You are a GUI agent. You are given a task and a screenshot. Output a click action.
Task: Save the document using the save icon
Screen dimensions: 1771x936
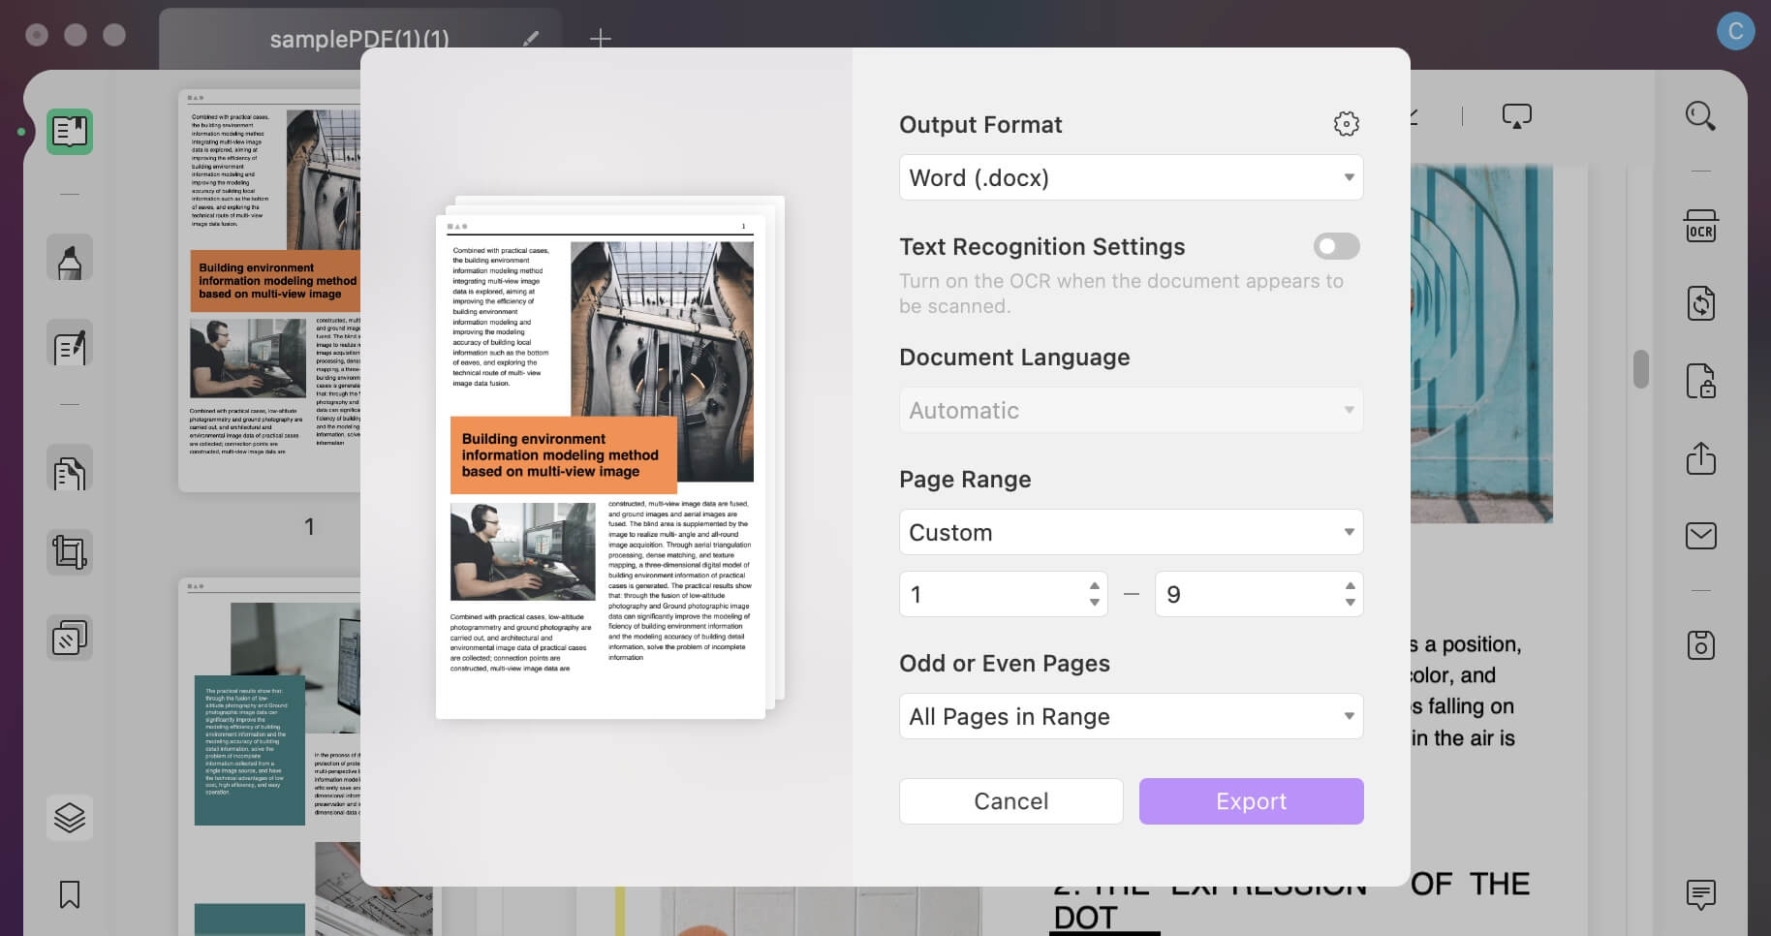pyautogui.click(x=1701, y=644)
